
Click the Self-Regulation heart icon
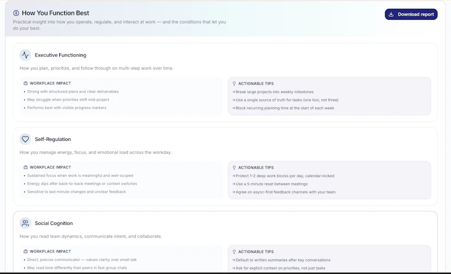click(x=25, y=139)
